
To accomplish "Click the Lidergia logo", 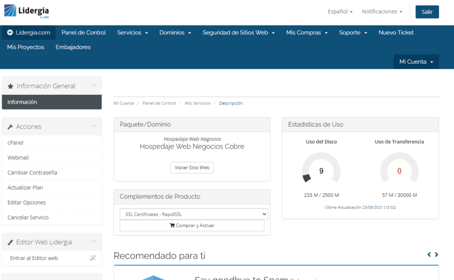I will 26,11.
